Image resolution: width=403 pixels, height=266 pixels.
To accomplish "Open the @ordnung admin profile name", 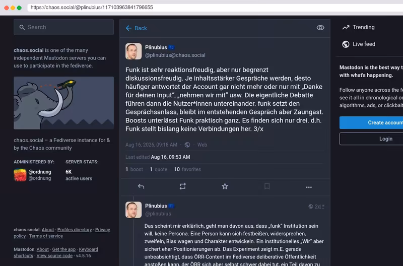I will (40, 172).
